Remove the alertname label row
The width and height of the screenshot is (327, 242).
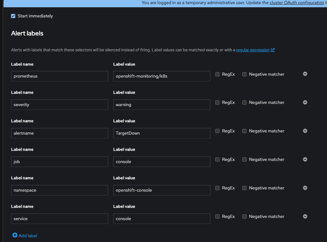(305, 131)
